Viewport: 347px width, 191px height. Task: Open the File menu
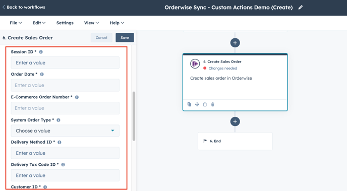tap(16, 23)
